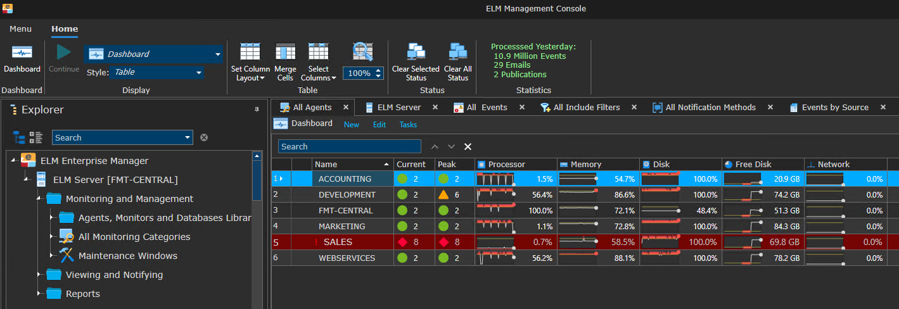Switch to All Events tab

[487, 108]
